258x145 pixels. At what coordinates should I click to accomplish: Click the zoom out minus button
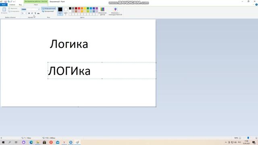(x=240, y=138)
